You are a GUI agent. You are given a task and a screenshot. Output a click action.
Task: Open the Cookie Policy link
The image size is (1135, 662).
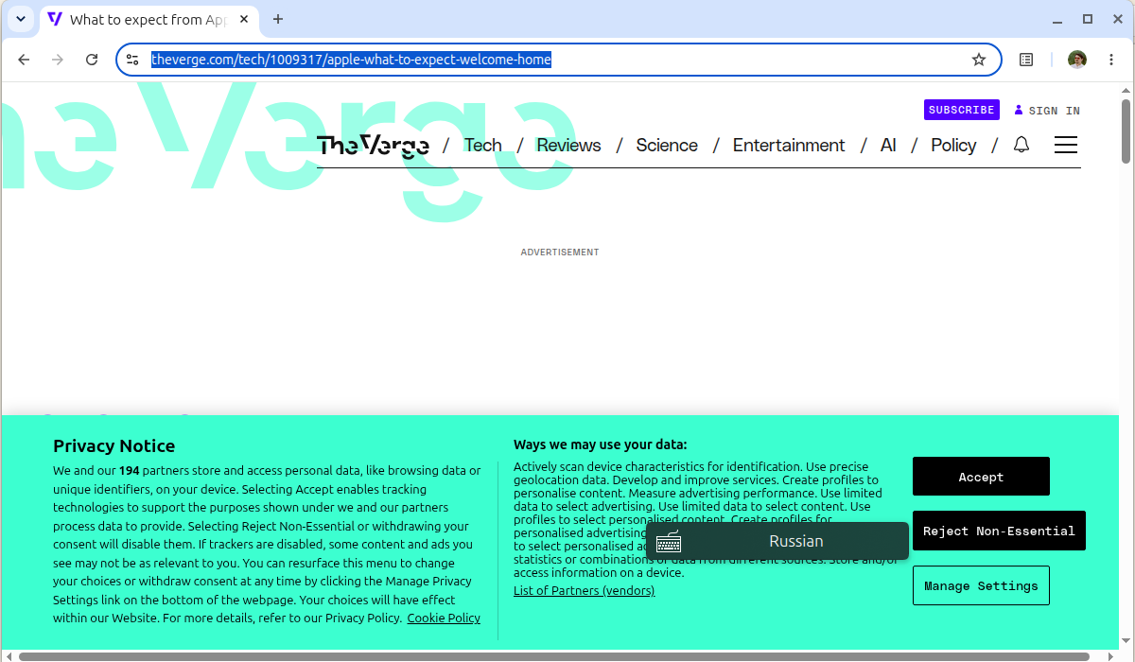(x=444, y=618)
